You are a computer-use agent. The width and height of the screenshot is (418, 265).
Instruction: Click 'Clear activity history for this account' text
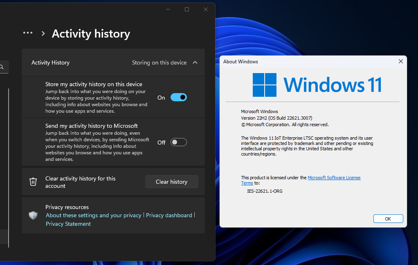pos(80,182)
